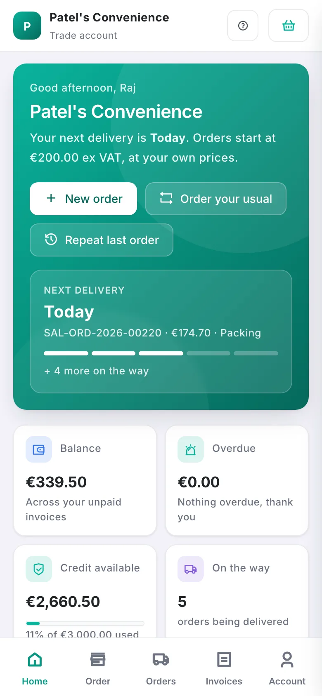The height and width of the screenshot is (696, 322).
Task: Click the On the way truck icon
Action: pos(191,569)
